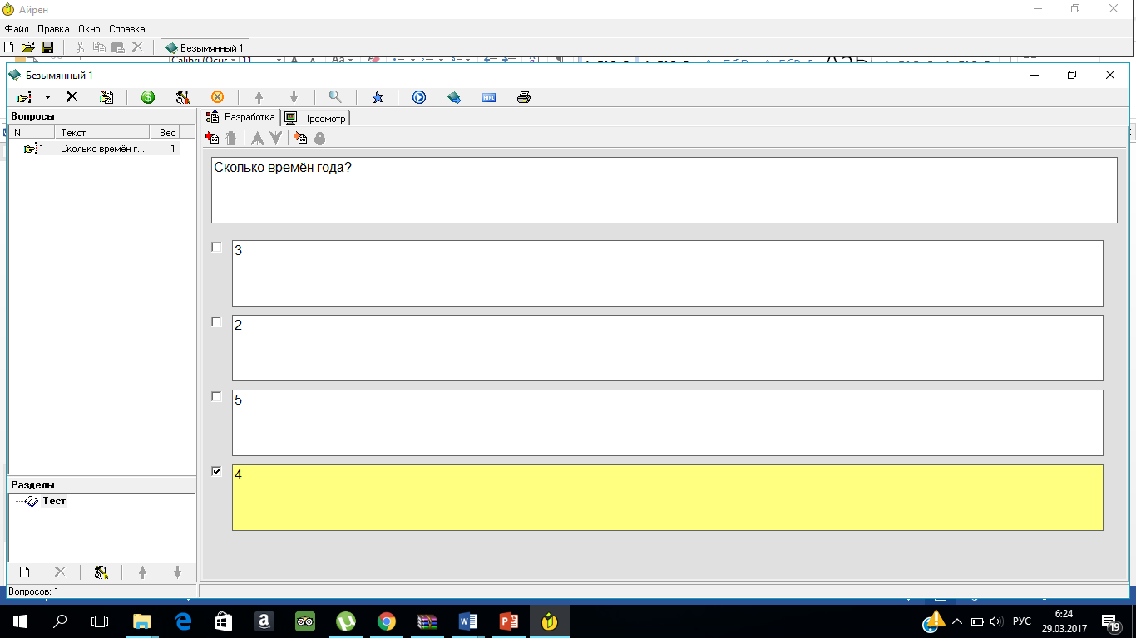
Task: Uncheck the box for answer 4
Action: click(x=217, y=471)
